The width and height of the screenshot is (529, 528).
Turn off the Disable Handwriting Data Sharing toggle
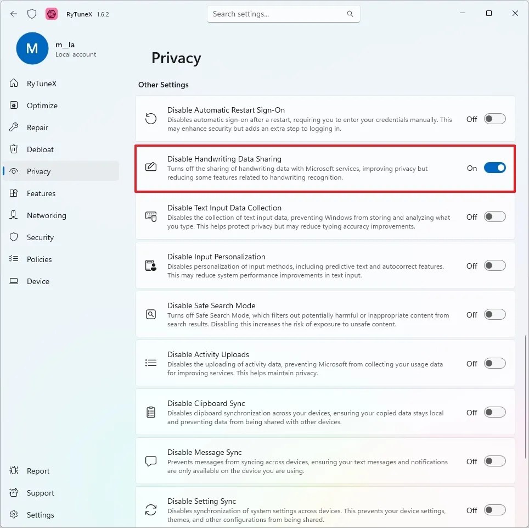coord(495,168)
